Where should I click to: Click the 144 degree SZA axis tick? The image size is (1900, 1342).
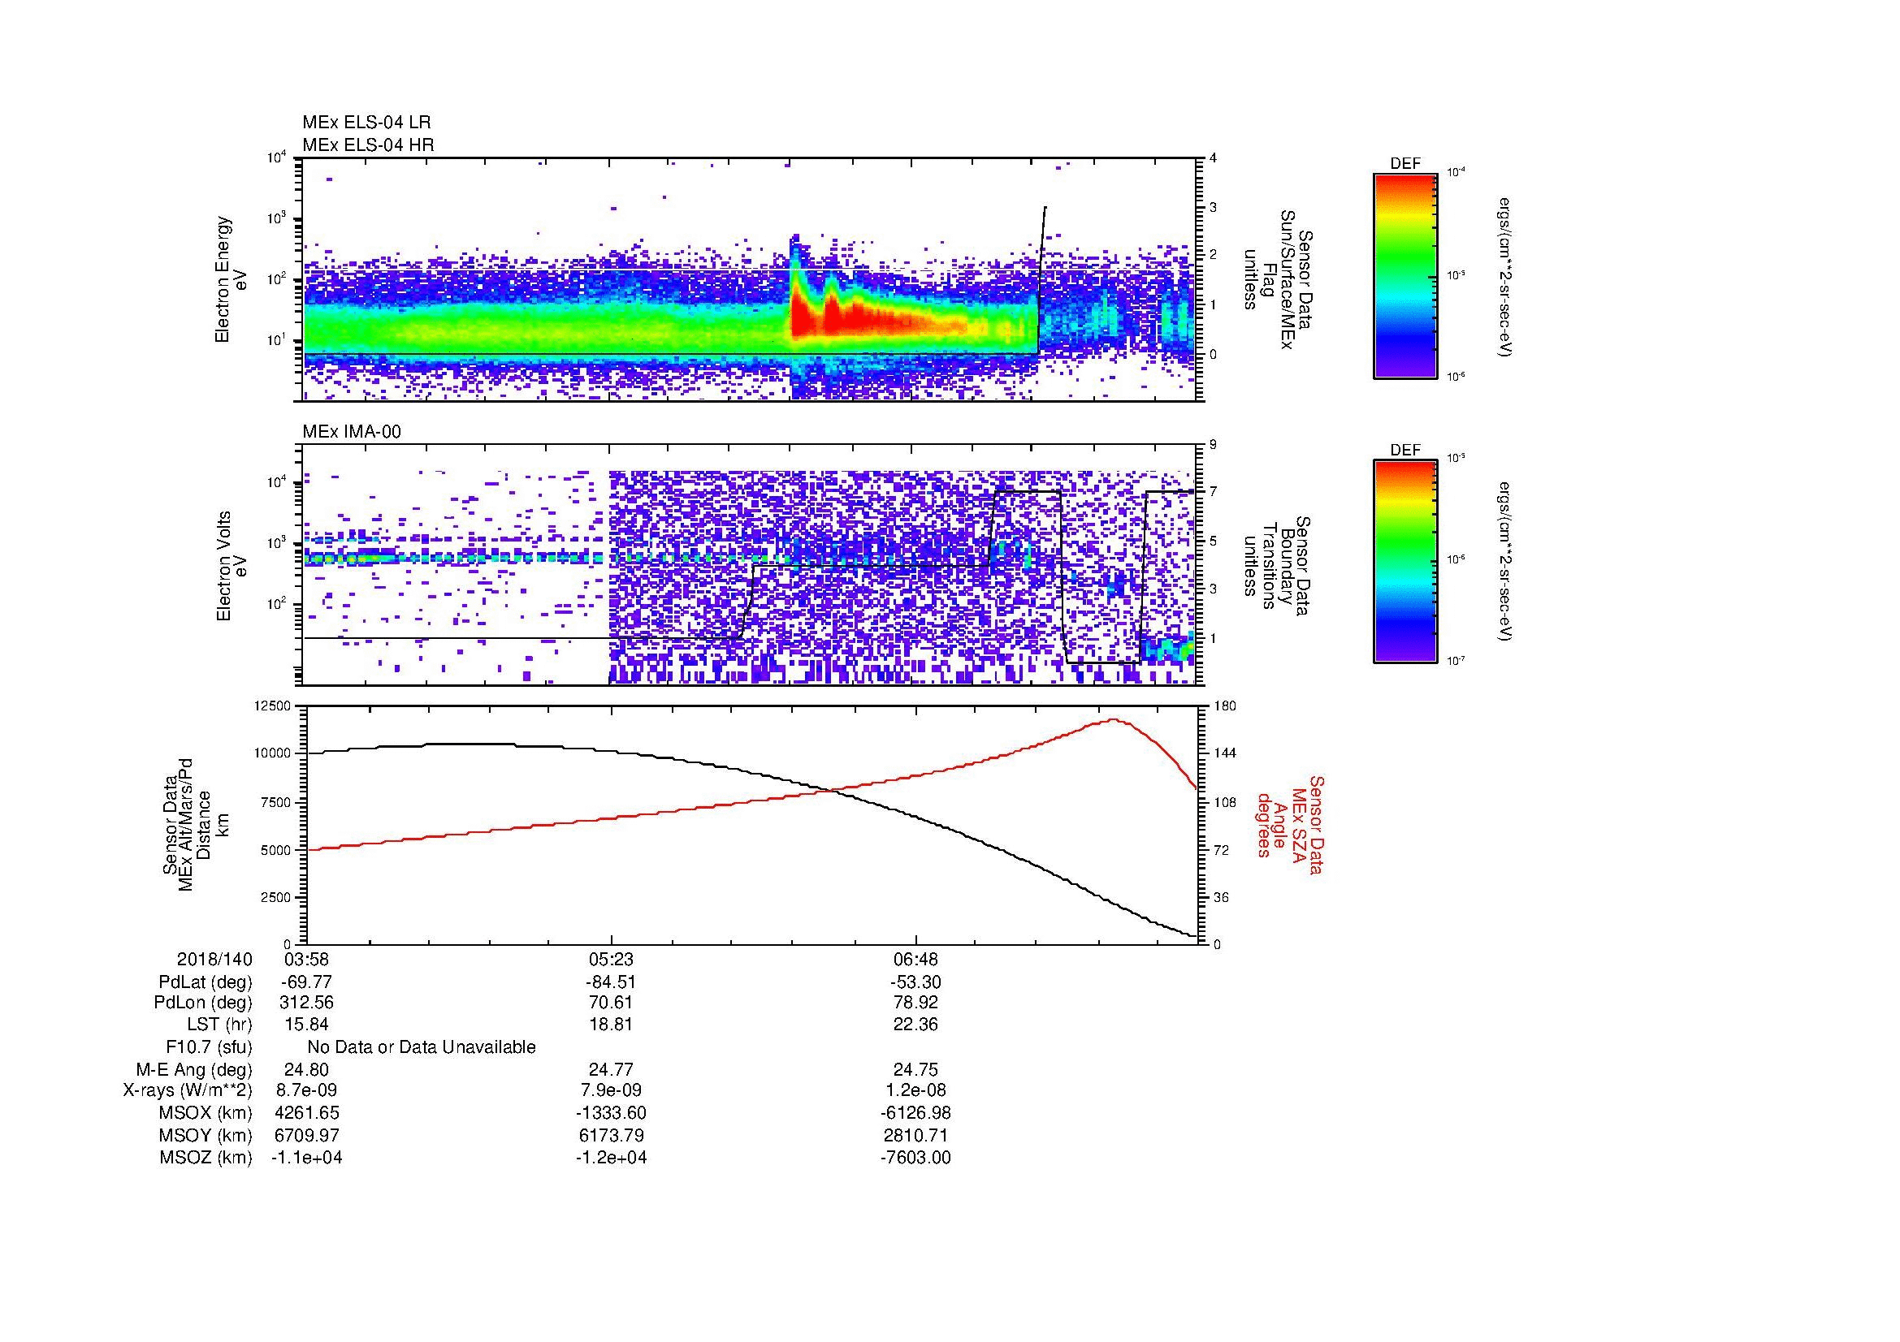pos(1225,753)
